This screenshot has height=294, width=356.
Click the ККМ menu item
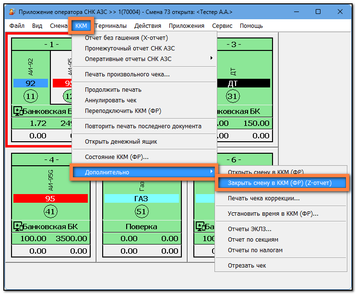tap(81, 26)
